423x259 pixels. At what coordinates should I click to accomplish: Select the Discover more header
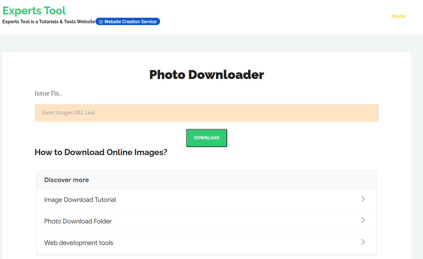(67, 180)
